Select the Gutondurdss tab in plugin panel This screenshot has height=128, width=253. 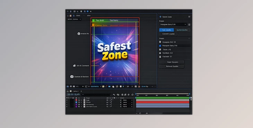coord(182,30)
